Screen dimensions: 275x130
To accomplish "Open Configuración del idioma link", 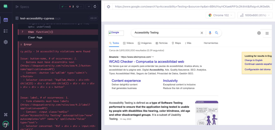I will point(257,70).
